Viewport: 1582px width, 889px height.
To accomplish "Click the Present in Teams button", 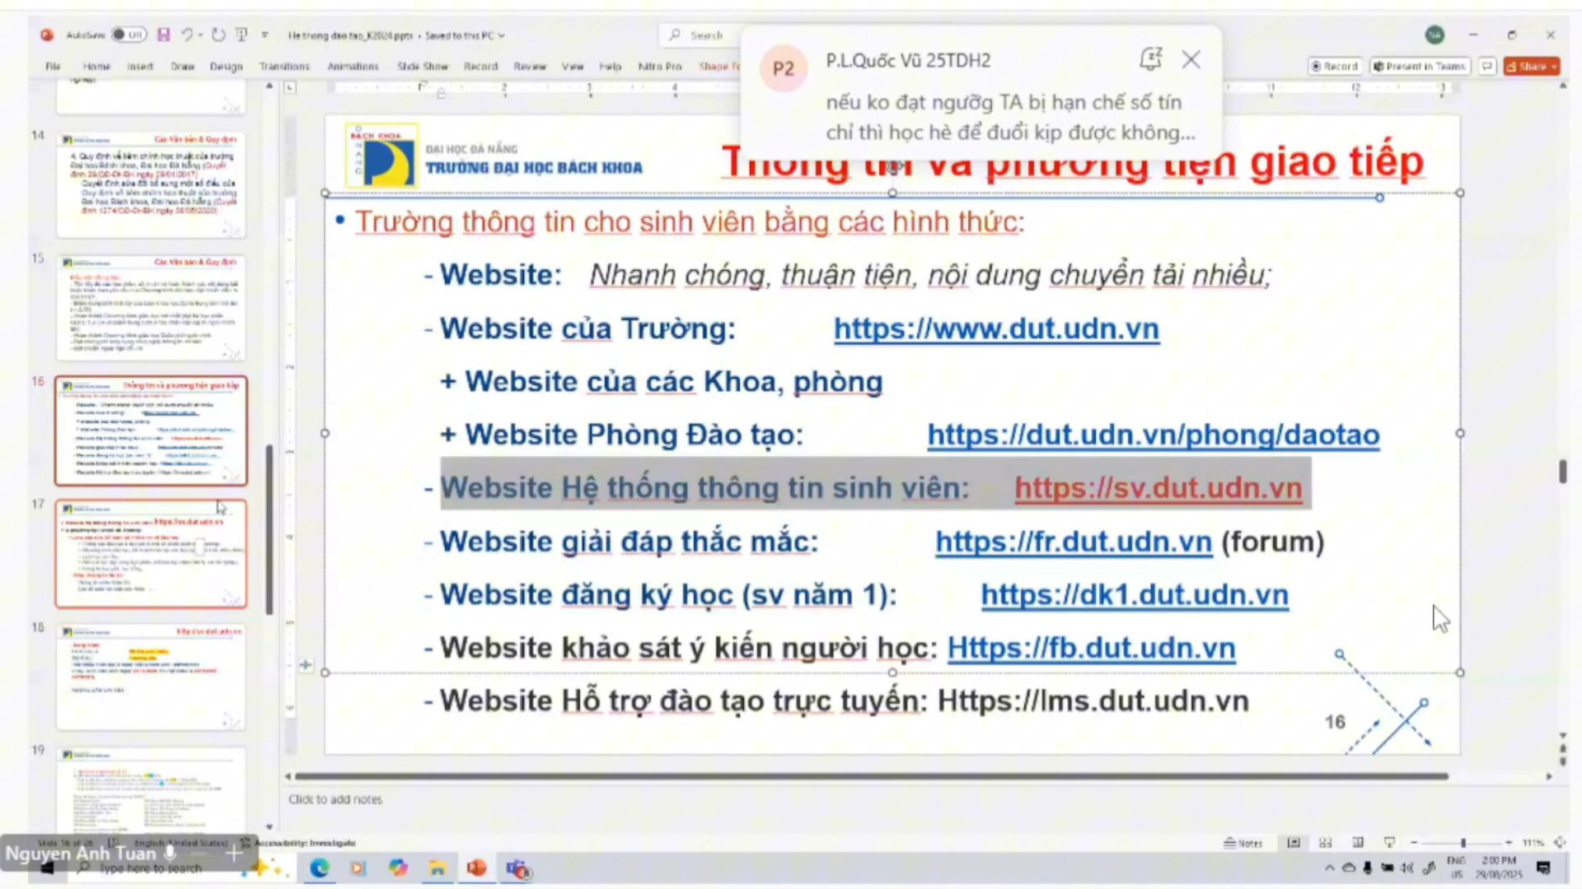I will pyautogui.click(x=1420, y=66).
